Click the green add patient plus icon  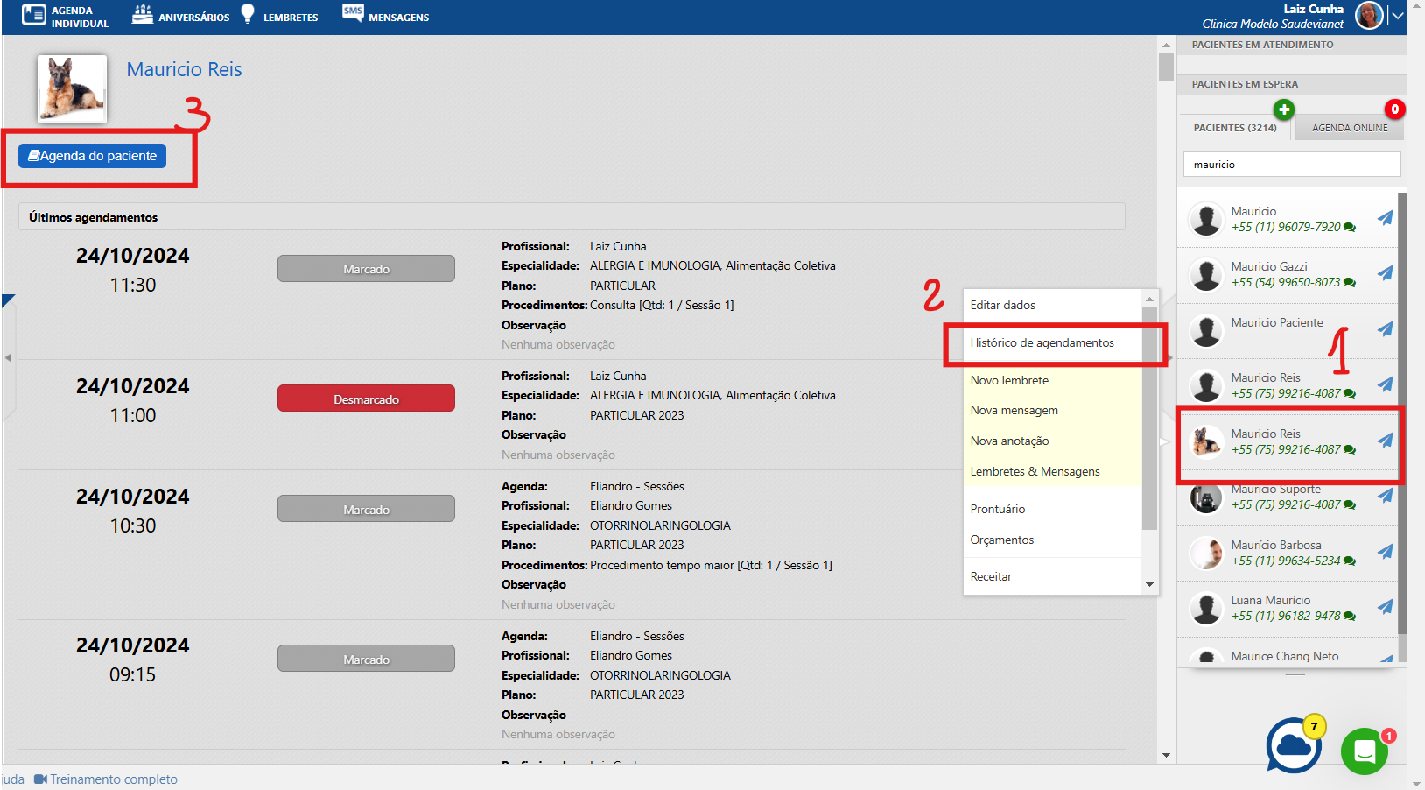pyautogui.click(x=1283, y=109)
